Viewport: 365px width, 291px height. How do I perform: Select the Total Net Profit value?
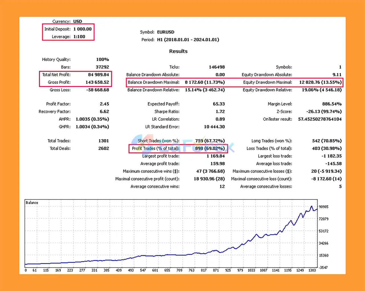click(x=98, y=75)
